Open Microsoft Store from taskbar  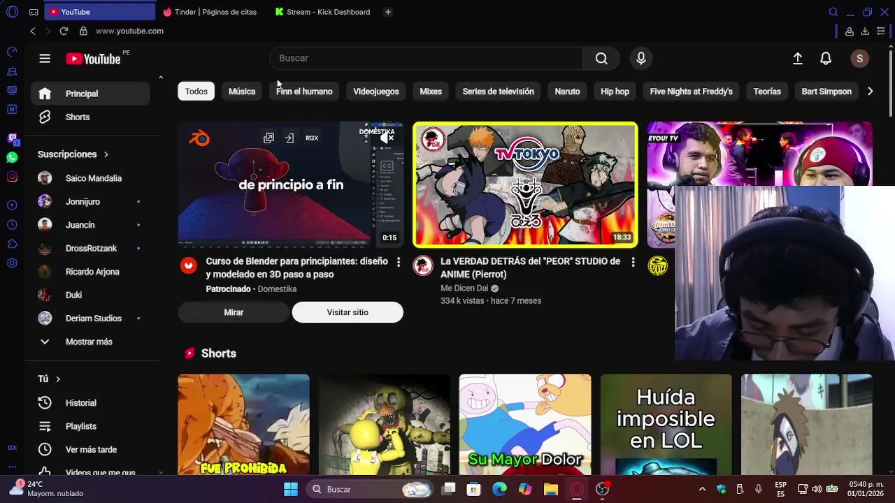(x=474, y=489)
